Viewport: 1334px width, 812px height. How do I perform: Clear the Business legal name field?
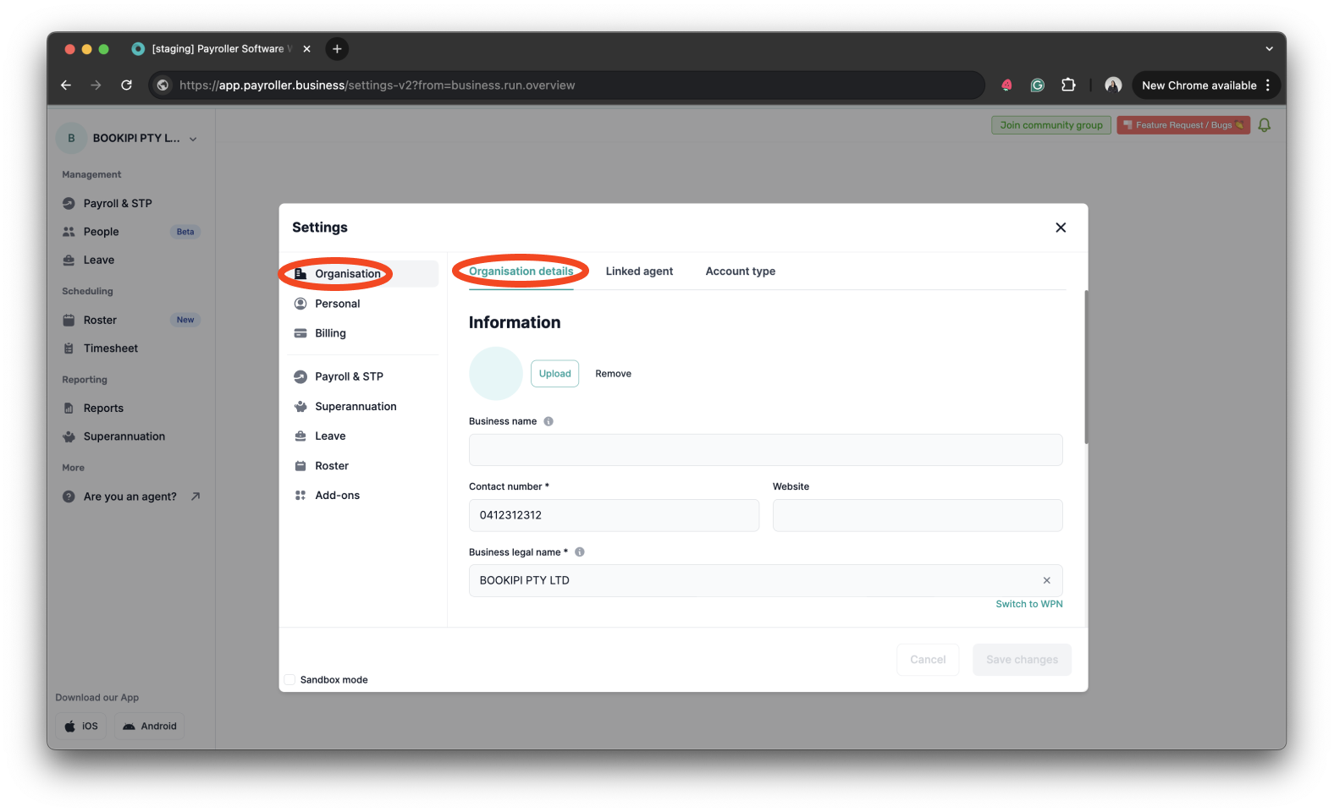pos(1047,580)
